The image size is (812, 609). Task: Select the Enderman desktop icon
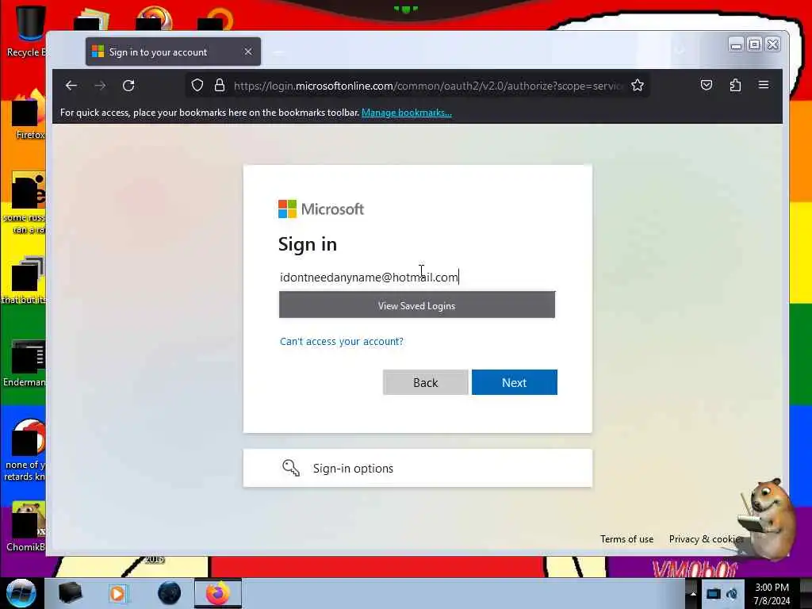25,362
